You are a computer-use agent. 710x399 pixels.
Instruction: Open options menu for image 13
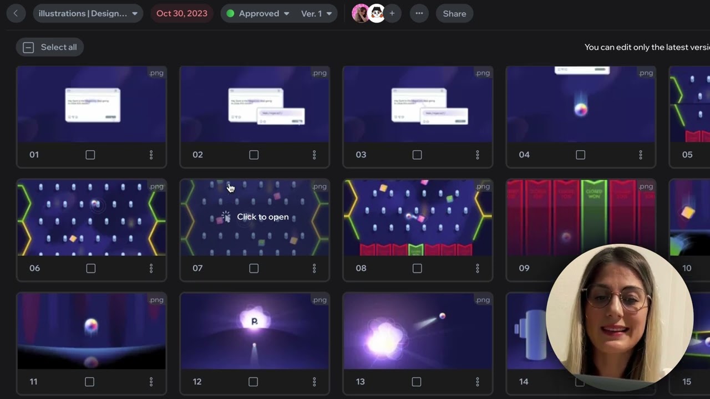[477, 382]
